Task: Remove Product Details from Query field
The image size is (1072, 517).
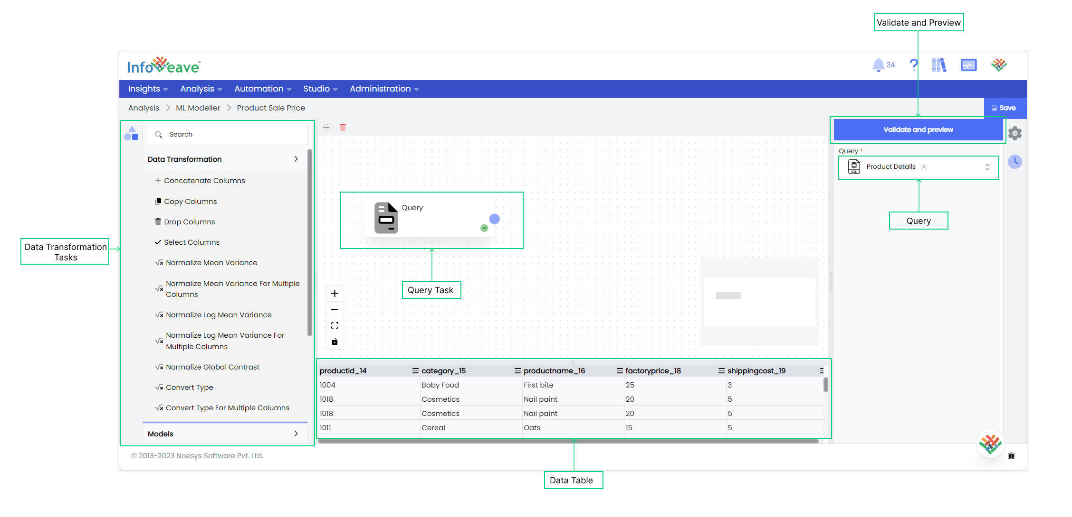Action: point(924,167)
